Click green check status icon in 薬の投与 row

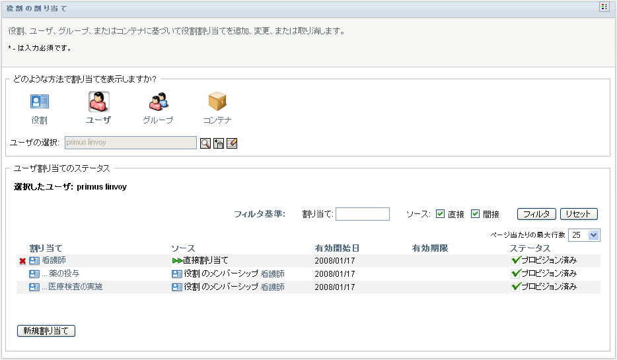click(515, 273)
